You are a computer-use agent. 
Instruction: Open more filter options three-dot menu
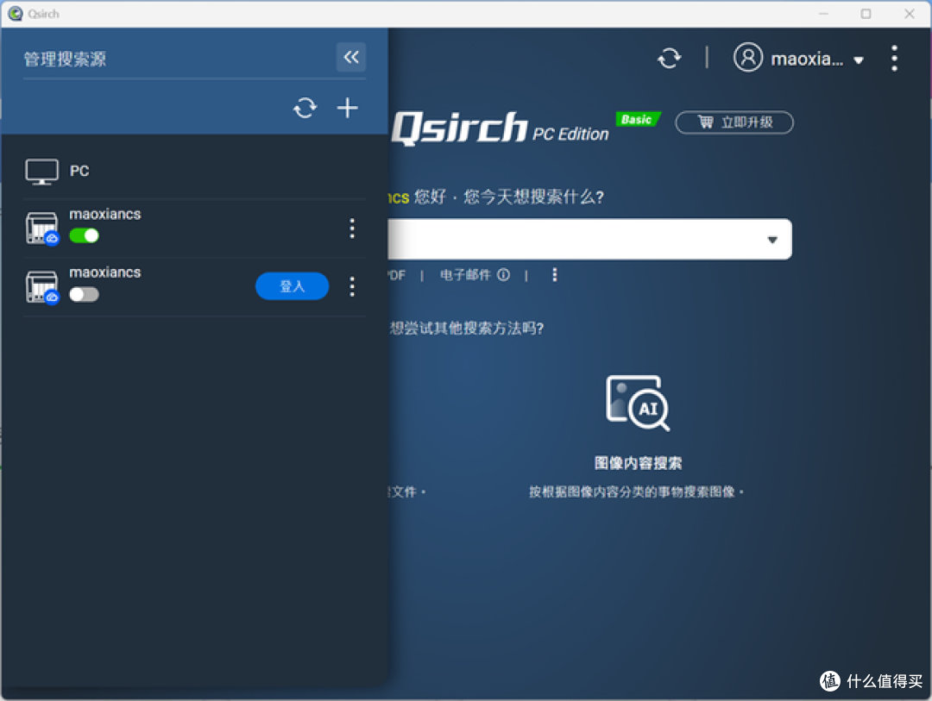point(555,274)
